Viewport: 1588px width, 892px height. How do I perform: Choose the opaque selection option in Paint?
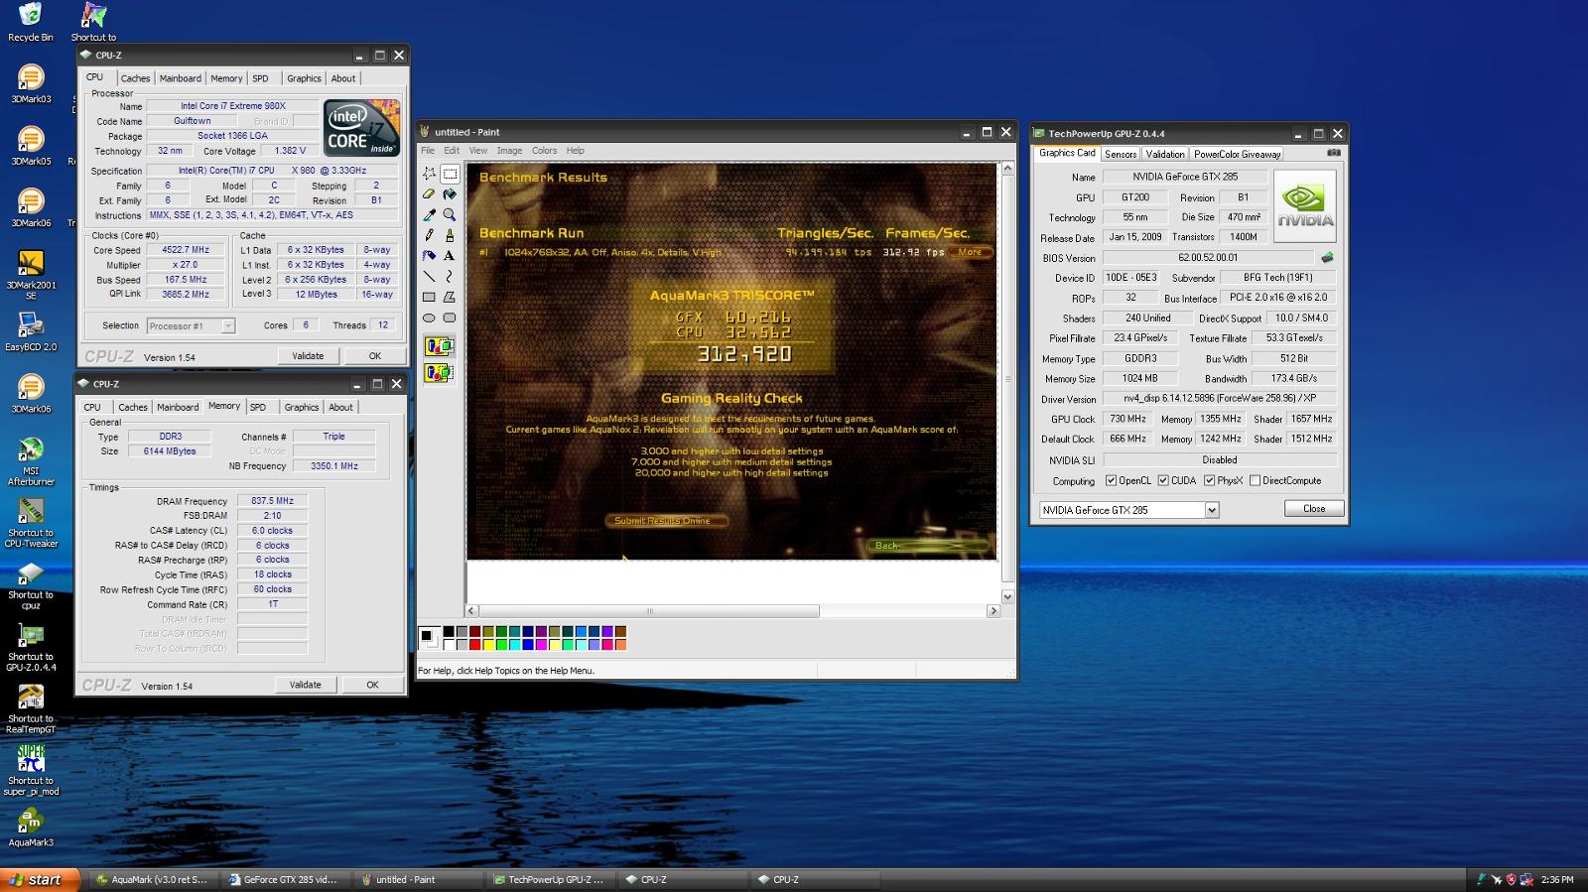[439, 346]
